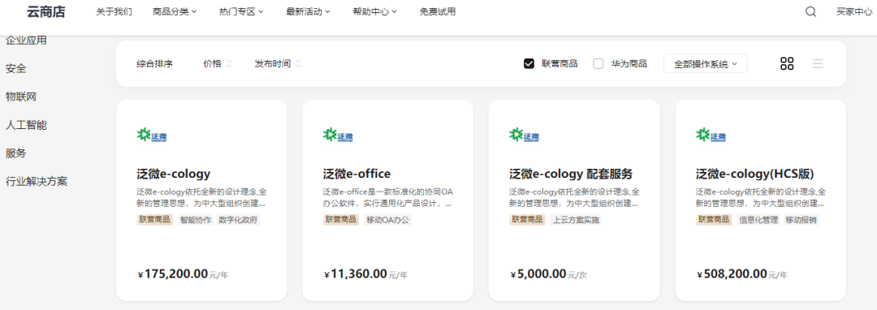Switch to grid view layout icon

point(787,63)
